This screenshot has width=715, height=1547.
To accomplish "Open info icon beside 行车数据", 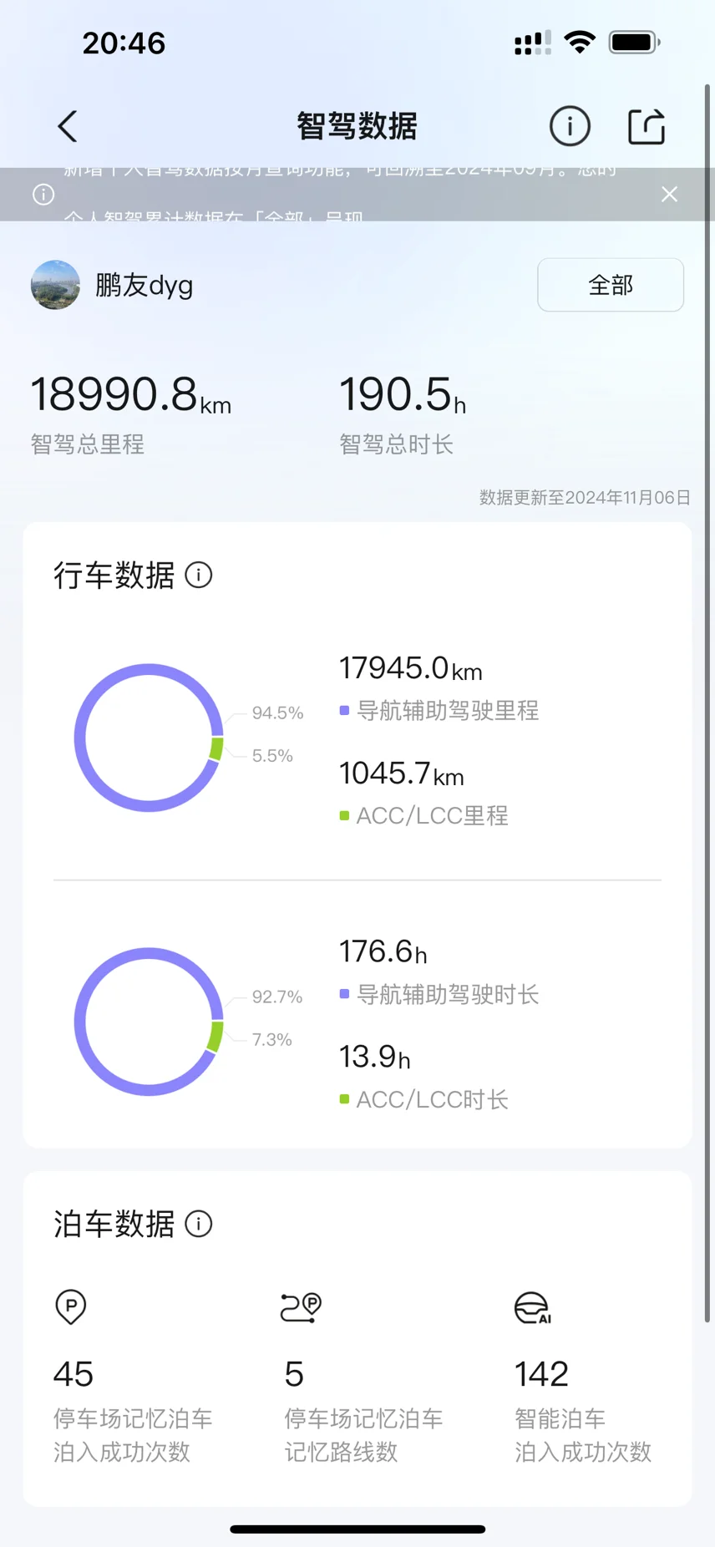I will click(199, 575).
